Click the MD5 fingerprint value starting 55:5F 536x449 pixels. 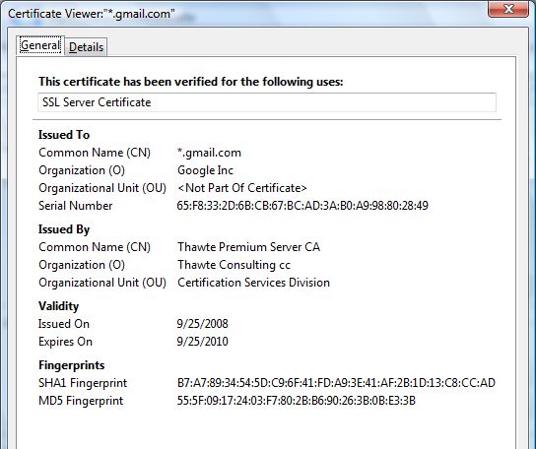[x=296, y=401]
